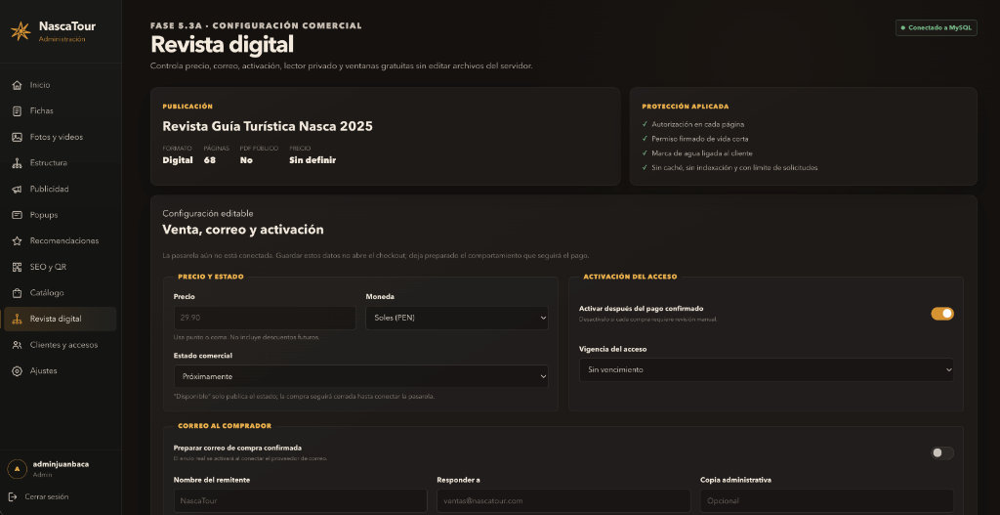Go to the Fichas section
The image size is (1000, 515).
pos(60,111)
